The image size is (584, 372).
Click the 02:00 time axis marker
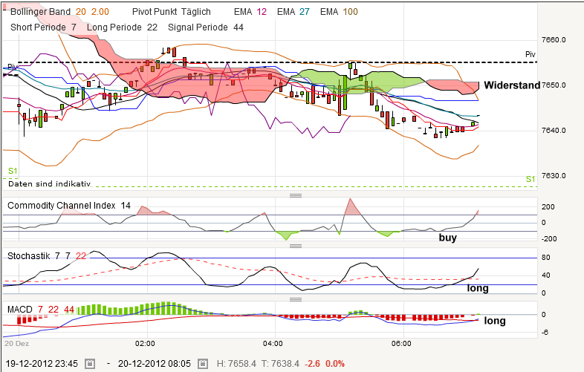pos(145,343)
